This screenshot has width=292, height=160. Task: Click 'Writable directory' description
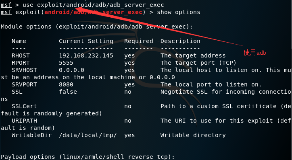[x=193, y=135]
